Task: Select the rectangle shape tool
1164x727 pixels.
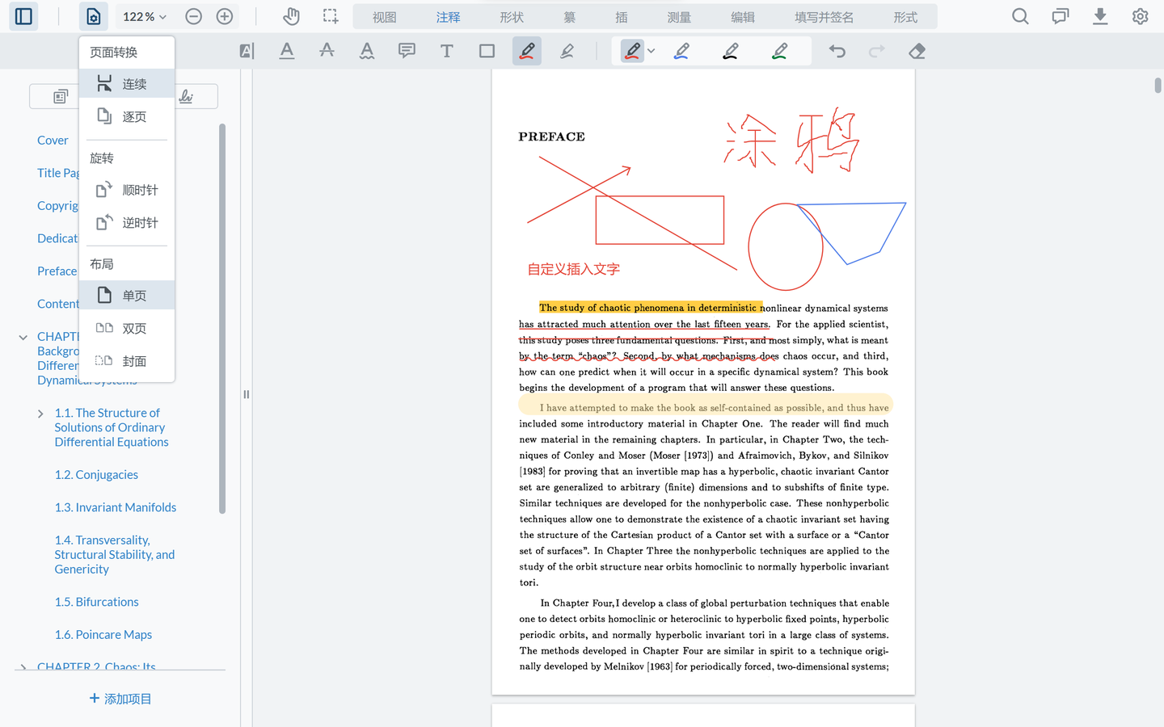Action: tap(487, 50)
